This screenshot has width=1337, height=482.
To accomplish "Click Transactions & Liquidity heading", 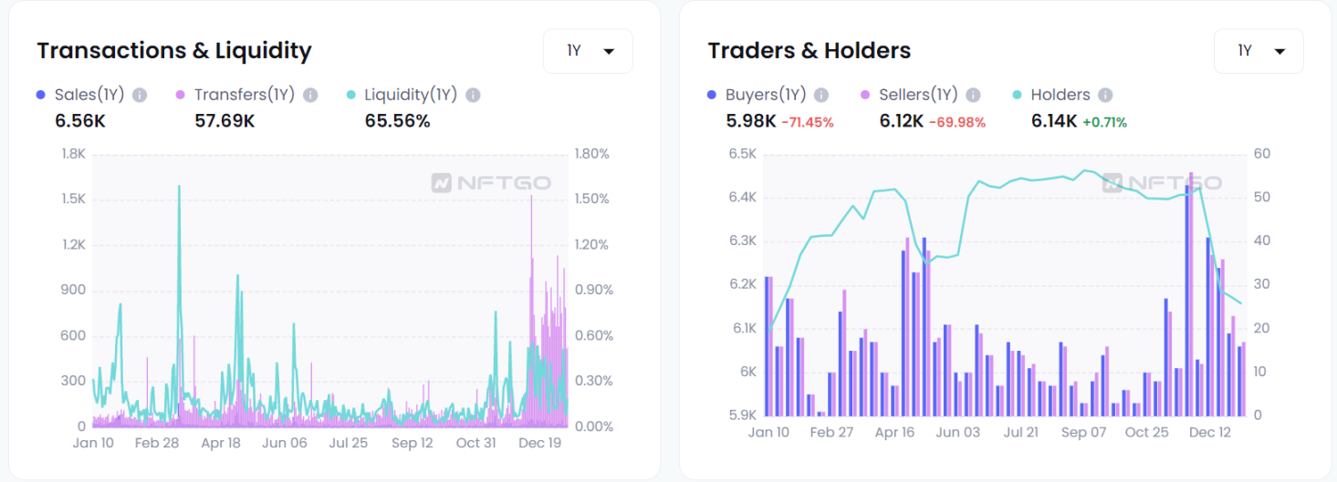I will pyautogui.click(x=174, y=50).
